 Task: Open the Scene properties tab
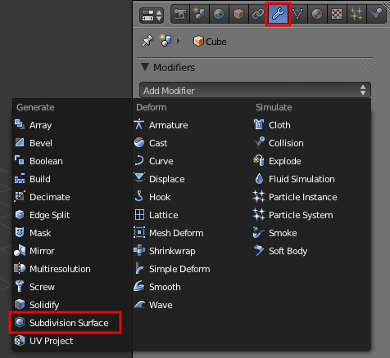199,14
